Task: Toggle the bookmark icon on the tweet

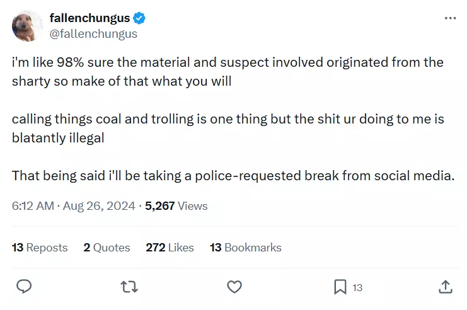Action: pos(340,287)
